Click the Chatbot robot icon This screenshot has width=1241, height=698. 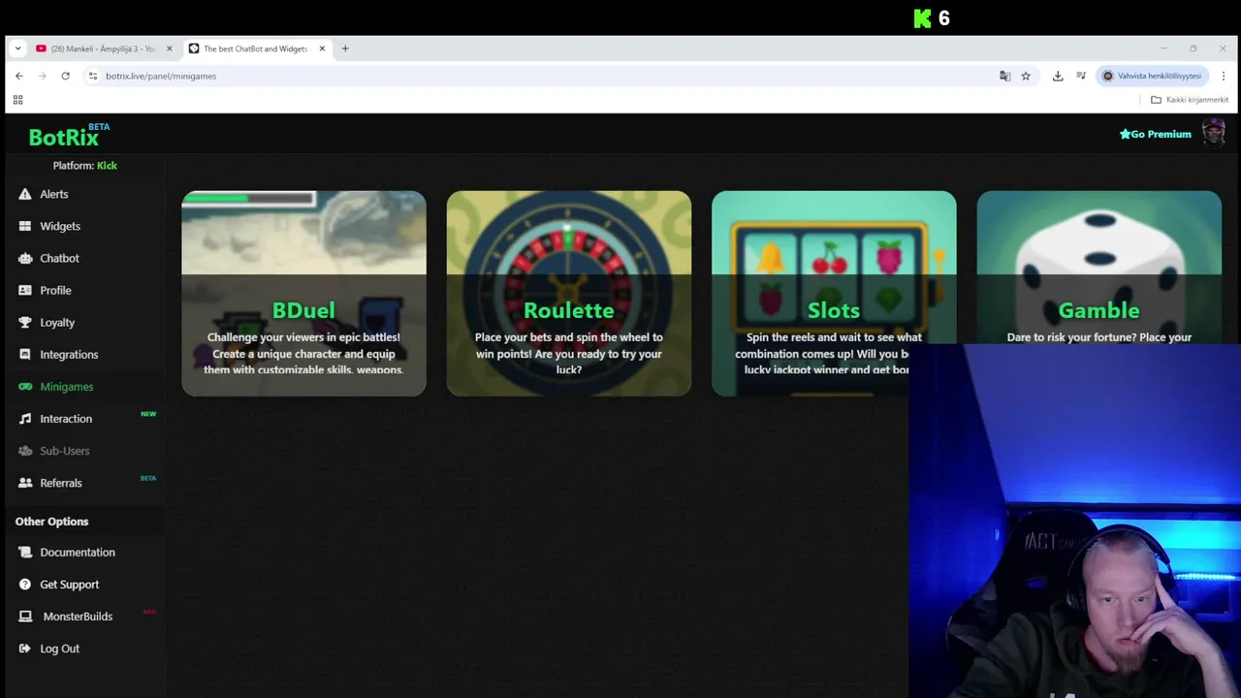click(x=25, y=258)
